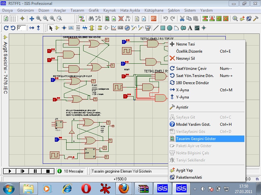Click the pan/center view icon

click(32, 19)
